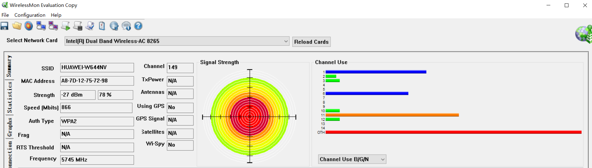This screenshot has width=592, height=168.
Task: Click the Strength field showing -27 dBm
Action: (x=78, y=95)
